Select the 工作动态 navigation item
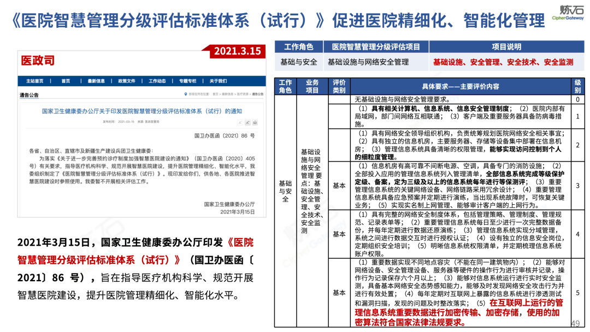This screenshot has width=590, height=332. pos(157,81)
